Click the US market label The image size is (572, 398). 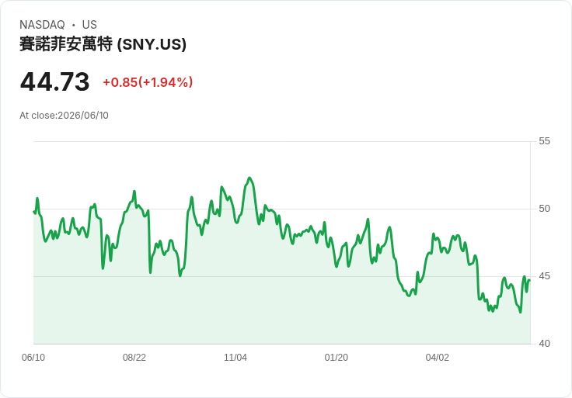tap(89, 25)
